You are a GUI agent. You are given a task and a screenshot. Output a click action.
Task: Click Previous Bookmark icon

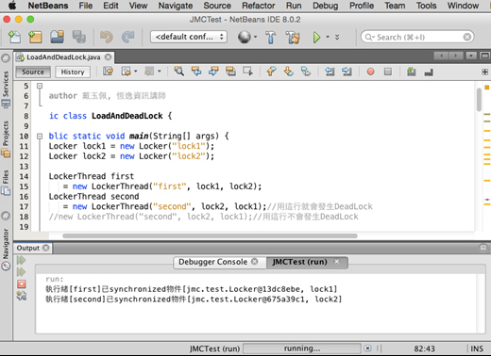271,72
